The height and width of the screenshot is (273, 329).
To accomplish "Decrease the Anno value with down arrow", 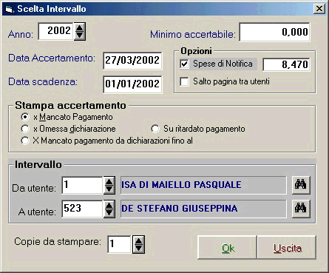I will [x=79, y=36].
